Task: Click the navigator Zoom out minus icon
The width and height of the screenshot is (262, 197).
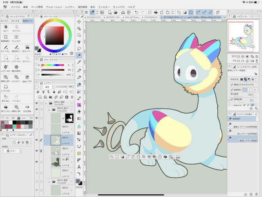Action: [x=238, y=56]
